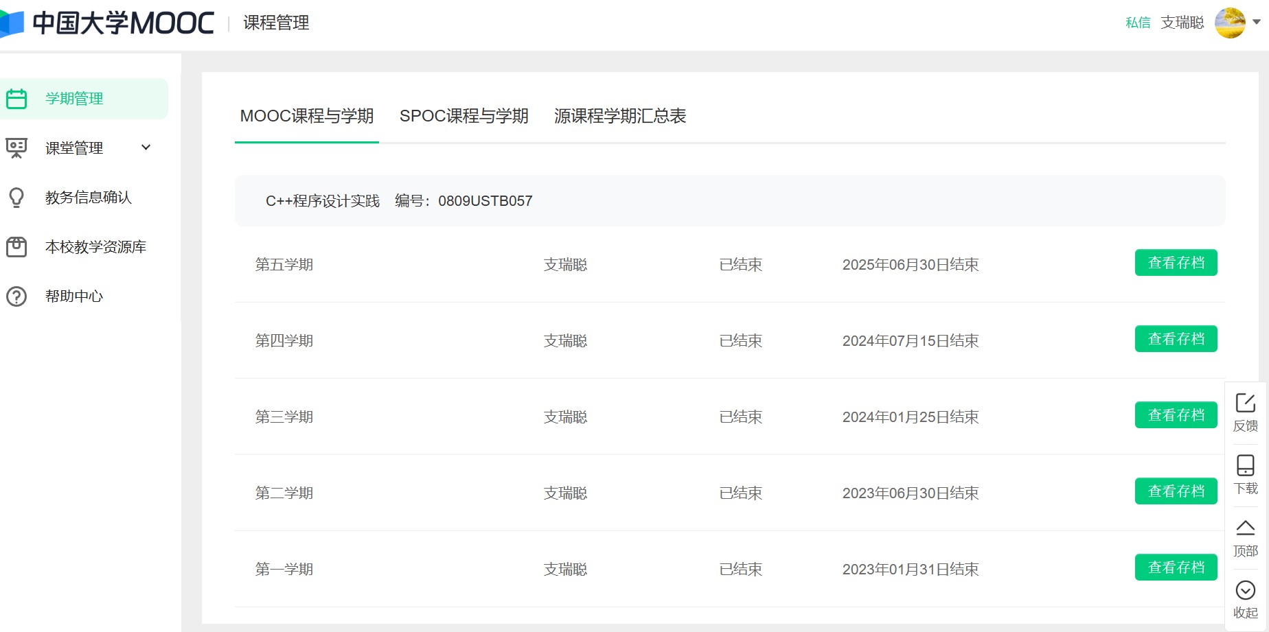Open 帮助中心 question mark icon
Screen dimensions: 1269x632
16,296
